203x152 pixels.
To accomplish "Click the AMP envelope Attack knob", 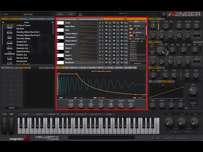I will pyautogui.click(x=153, y=36).
